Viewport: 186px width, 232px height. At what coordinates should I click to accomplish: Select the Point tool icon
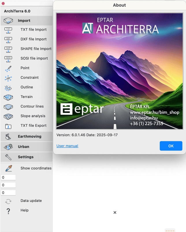(x=8, y=68)
